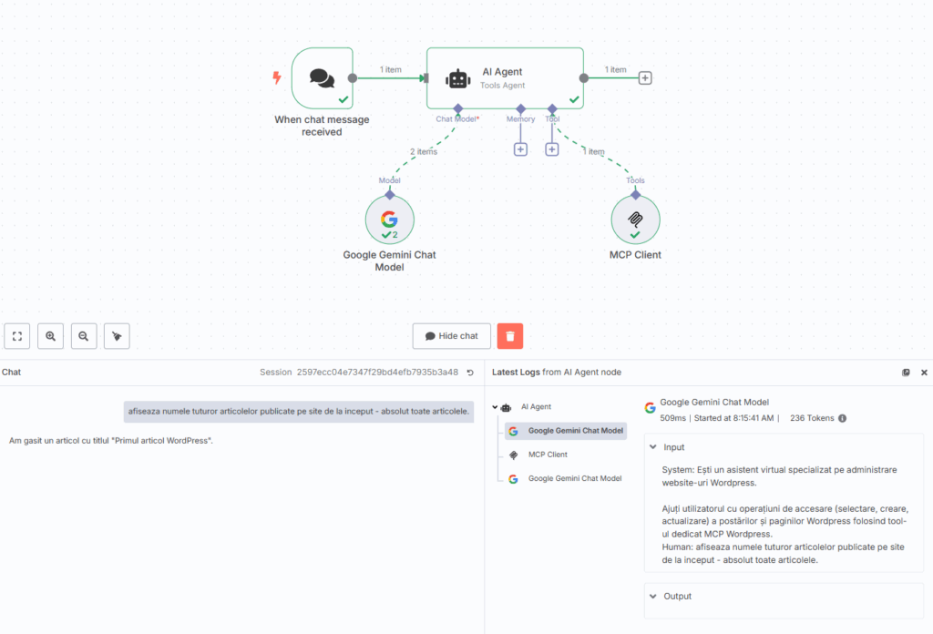Screen dimensions: 933x634
Task: Click the Model connector on Gemini node
Action: click(390, 195)
